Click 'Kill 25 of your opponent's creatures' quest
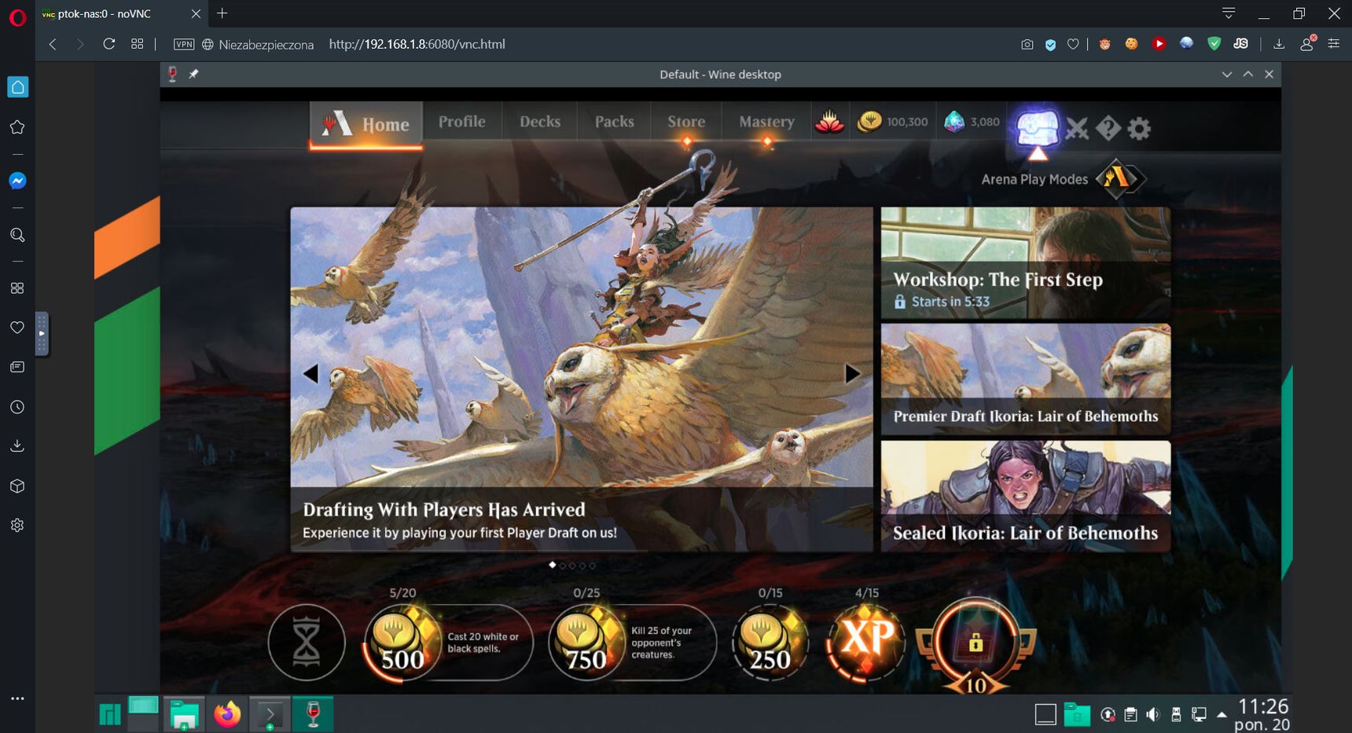The height and width of the screenshot is (733, 1352). (x=661, y=643)
